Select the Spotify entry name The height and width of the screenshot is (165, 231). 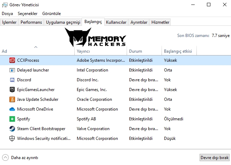24,119
